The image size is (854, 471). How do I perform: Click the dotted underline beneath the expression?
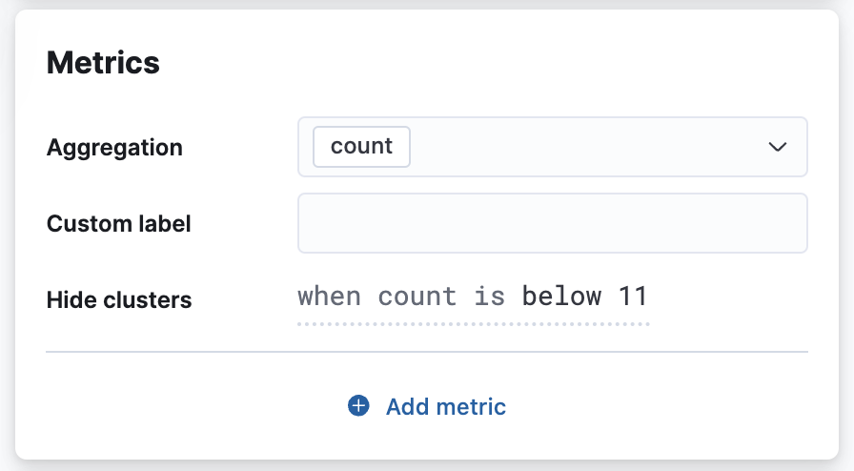473,324
